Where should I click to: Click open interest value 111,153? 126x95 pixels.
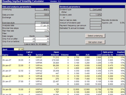coord(55,76)
